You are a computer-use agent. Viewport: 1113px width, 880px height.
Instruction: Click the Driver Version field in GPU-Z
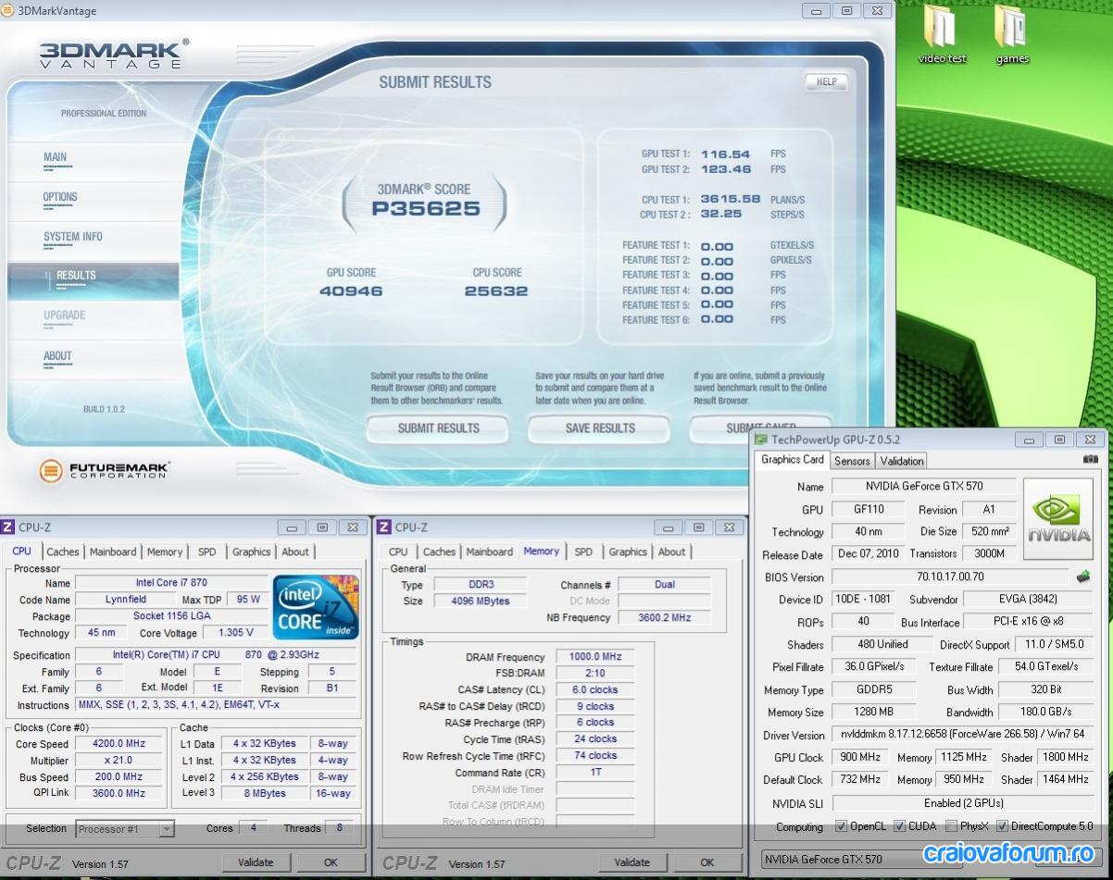962,735
